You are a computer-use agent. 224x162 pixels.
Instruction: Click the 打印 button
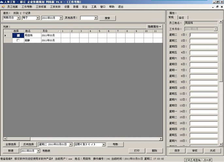pyautogui.click(x=137, y=151)
